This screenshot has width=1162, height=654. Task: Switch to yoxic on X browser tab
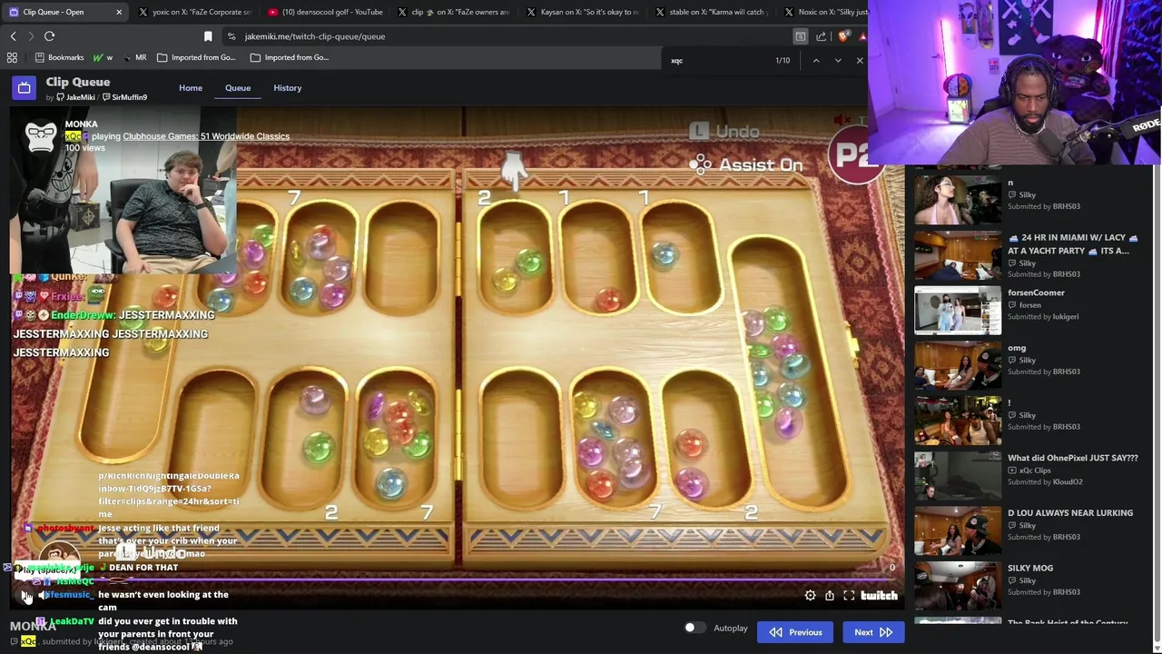coord(194,12)
